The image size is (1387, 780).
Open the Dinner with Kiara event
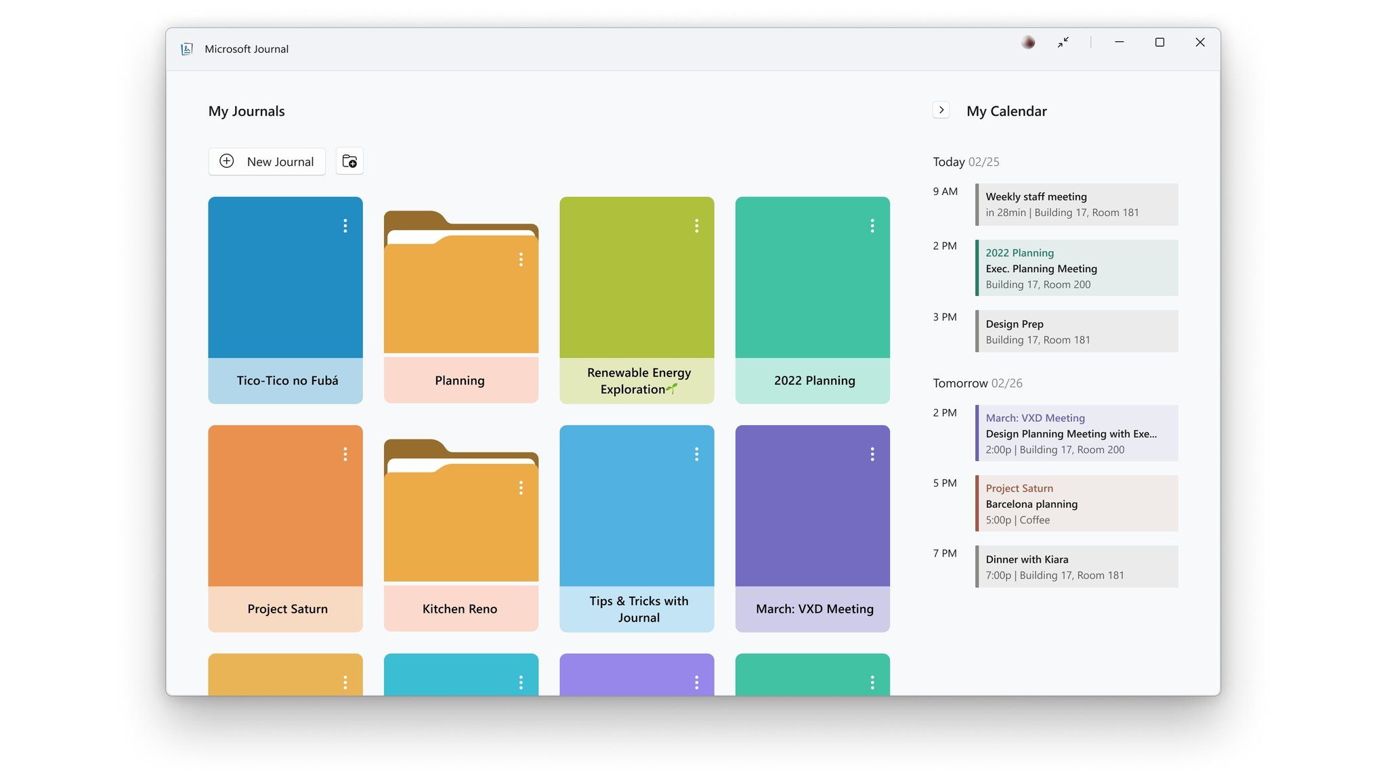coord(1077,567)
